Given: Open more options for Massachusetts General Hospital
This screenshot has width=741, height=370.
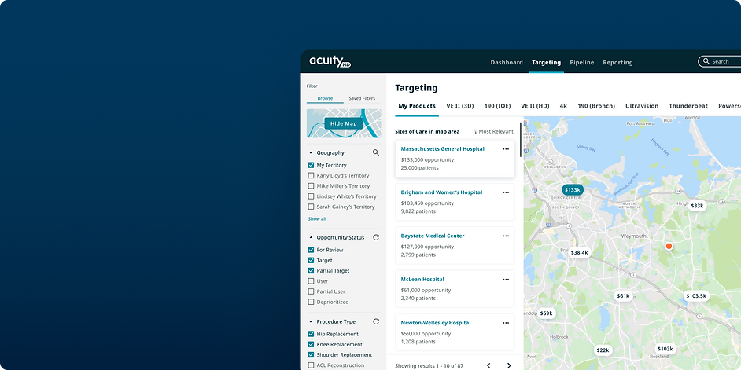Looking at the screenshot, I should (506, 149).
